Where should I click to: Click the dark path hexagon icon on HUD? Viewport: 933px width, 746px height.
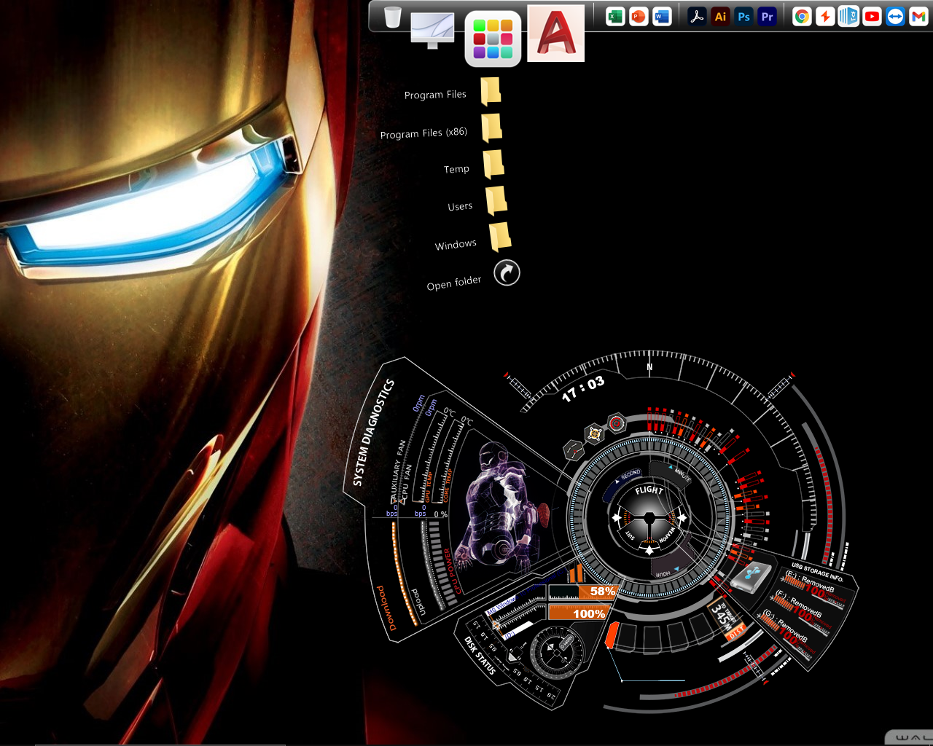[574, 450]
